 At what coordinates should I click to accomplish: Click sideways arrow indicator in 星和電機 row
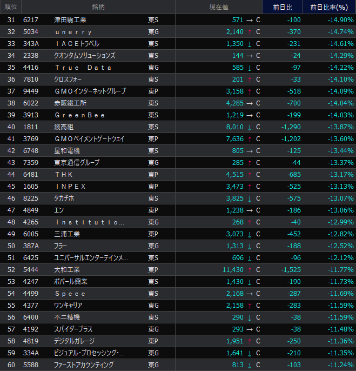tap(250, 151)
